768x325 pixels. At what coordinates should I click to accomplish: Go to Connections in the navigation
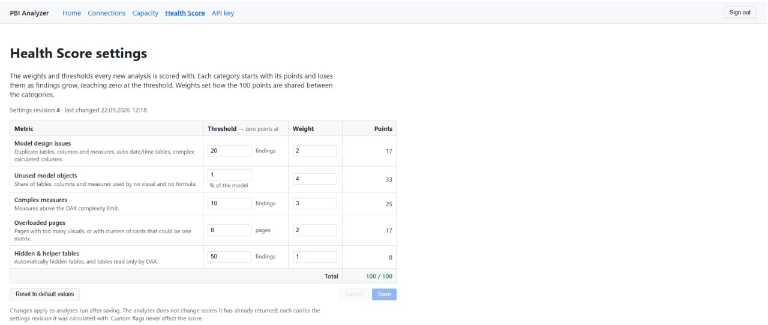[x=107, y=13]
